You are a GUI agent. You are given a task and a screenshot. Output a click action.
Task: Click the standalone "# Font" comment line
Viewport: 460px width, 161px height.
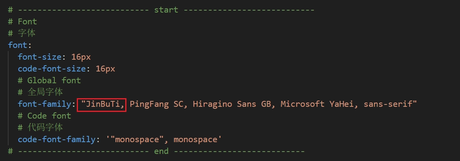22,21
